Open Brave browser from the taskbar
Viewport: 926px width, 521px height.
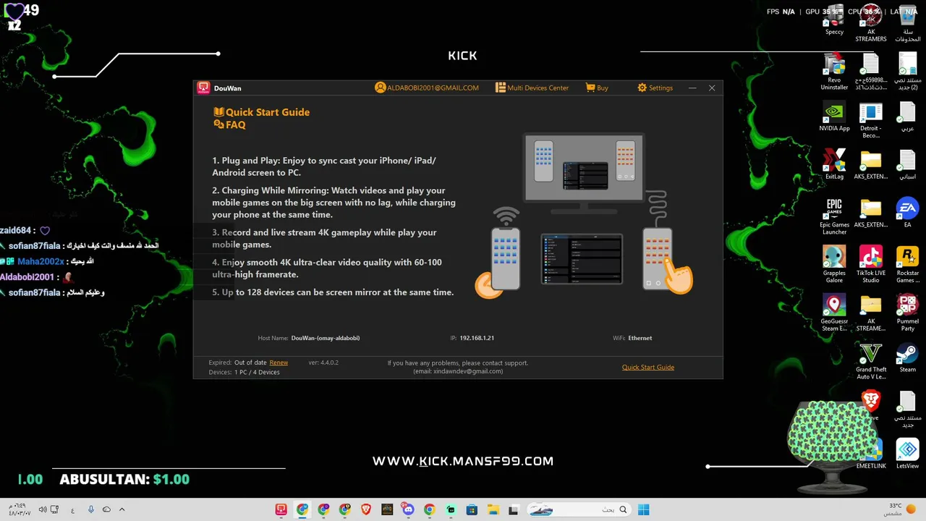pyautogui.click(x=366, y=509)
